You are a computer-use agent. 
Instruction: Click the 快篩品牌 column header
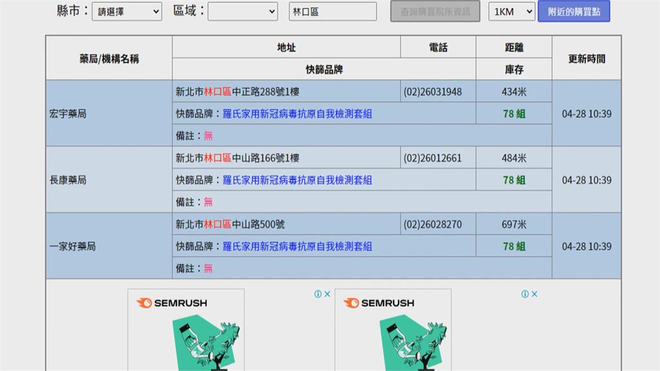coord(324,70)
